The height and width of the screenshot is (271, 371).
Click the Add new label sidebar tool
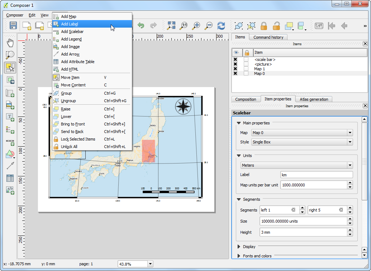point(10,117)
